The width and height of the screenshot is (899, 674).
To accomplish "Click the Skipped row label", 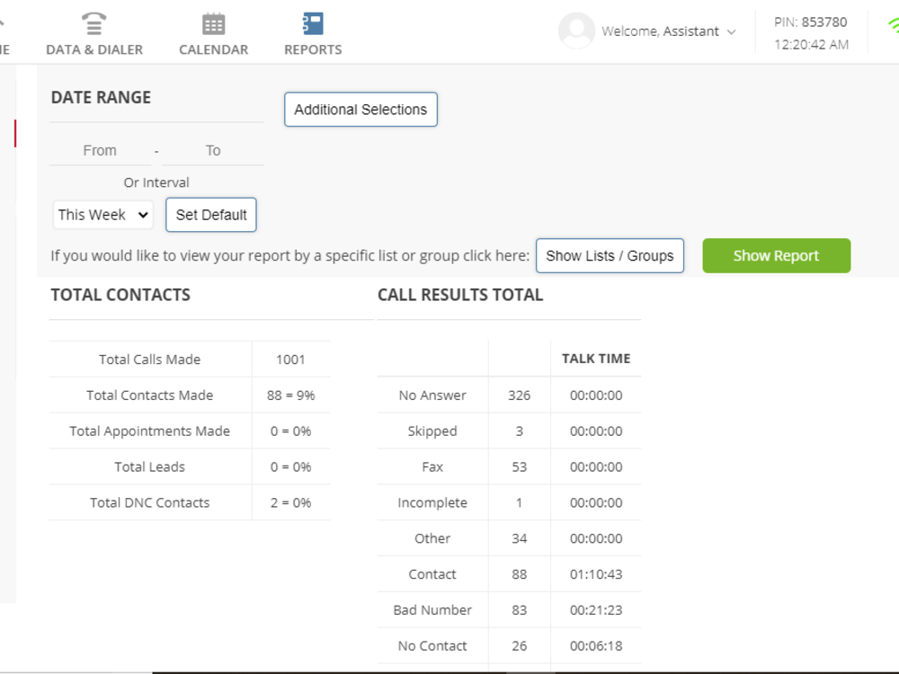I will point(432,431).
